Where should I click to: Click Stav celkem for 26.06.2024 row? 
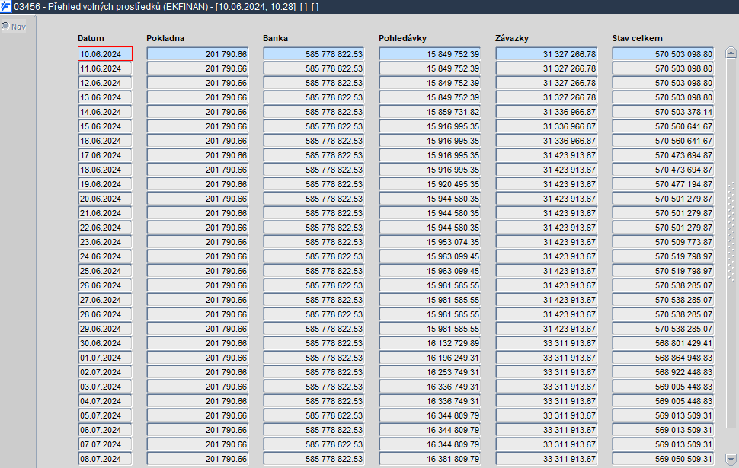point(663,285)
